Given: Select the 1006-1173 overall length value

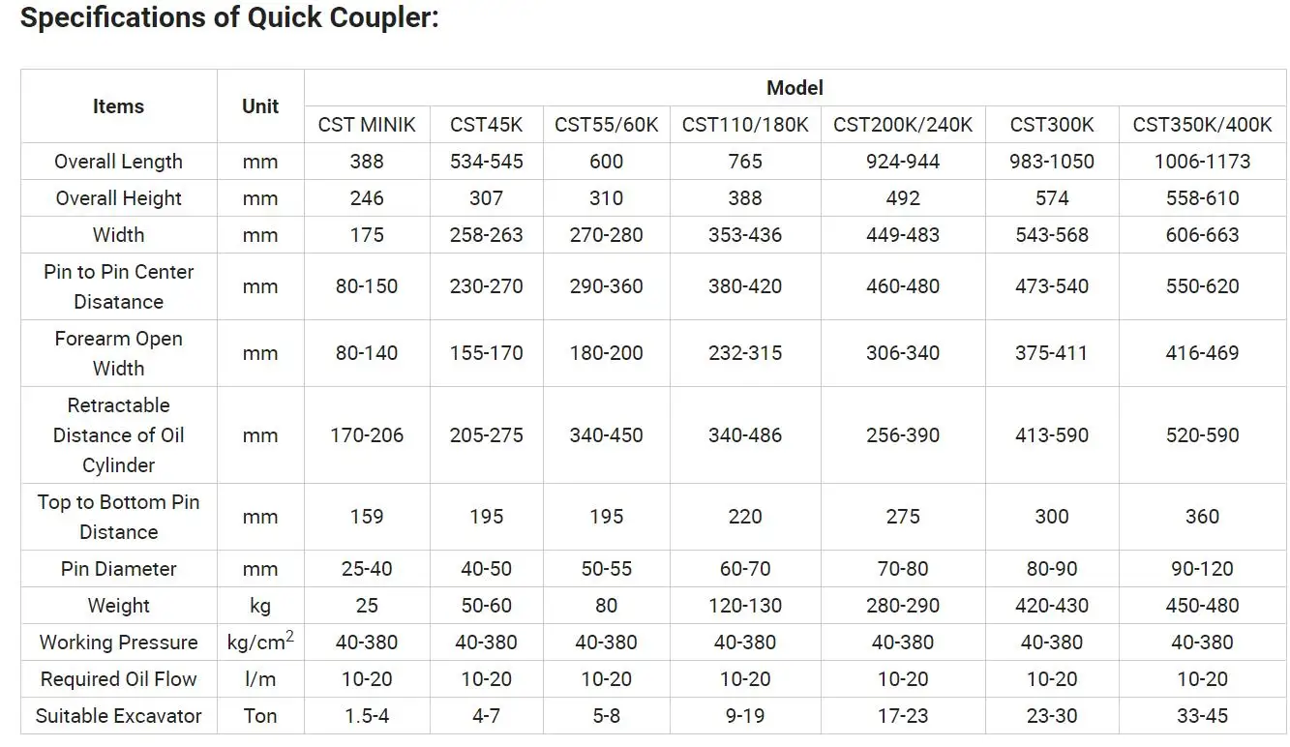Looking at the screenshot, I should pyautogui.click(x=1202, y=162).
